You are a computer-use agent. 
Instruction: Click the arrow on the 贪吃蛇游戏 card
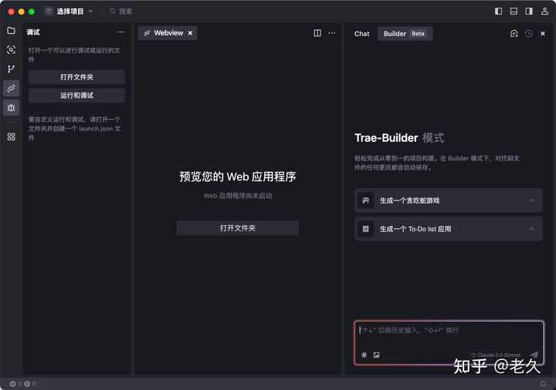531,200
